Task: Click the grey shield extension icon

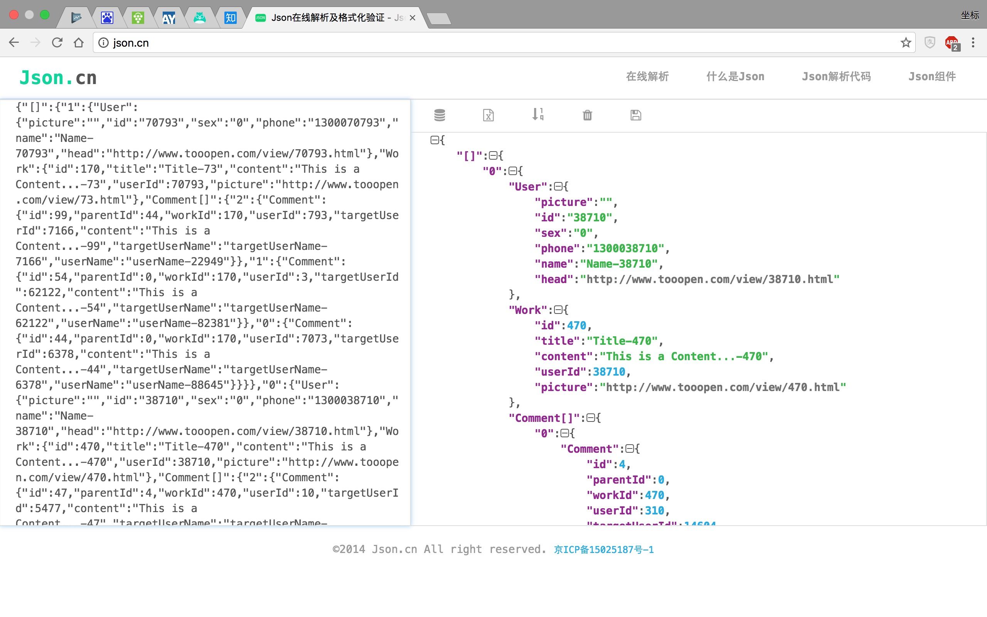Action: (930, 42)
